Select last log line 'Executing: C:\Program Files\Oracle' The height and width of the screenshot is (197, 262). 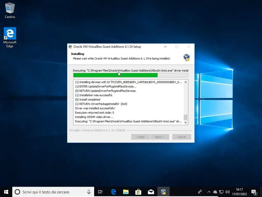(x=128, y=121)
